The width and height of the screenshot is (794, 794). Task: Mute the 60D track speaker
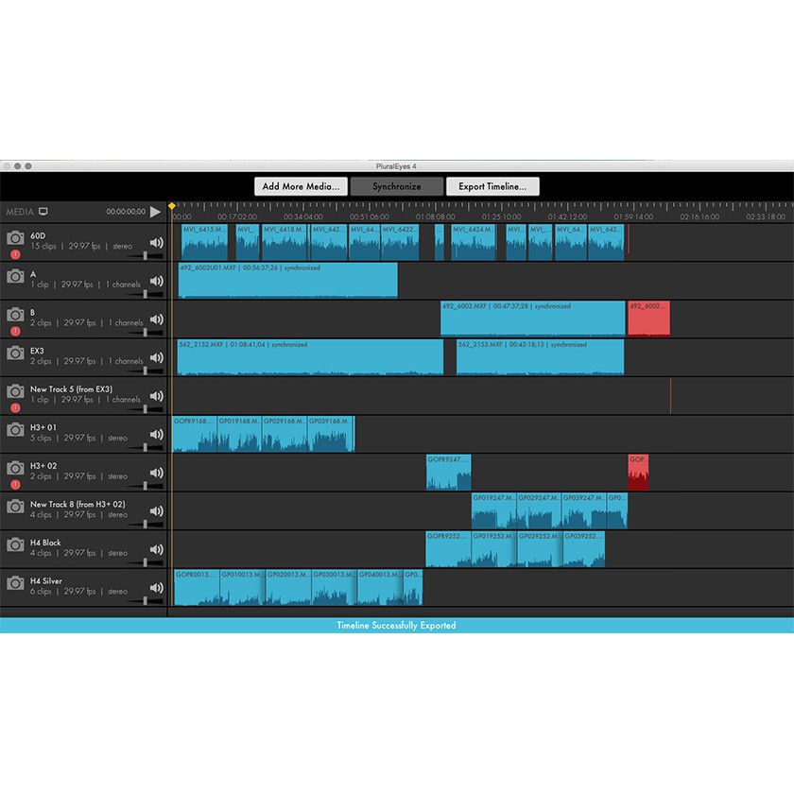click(157, 243)
